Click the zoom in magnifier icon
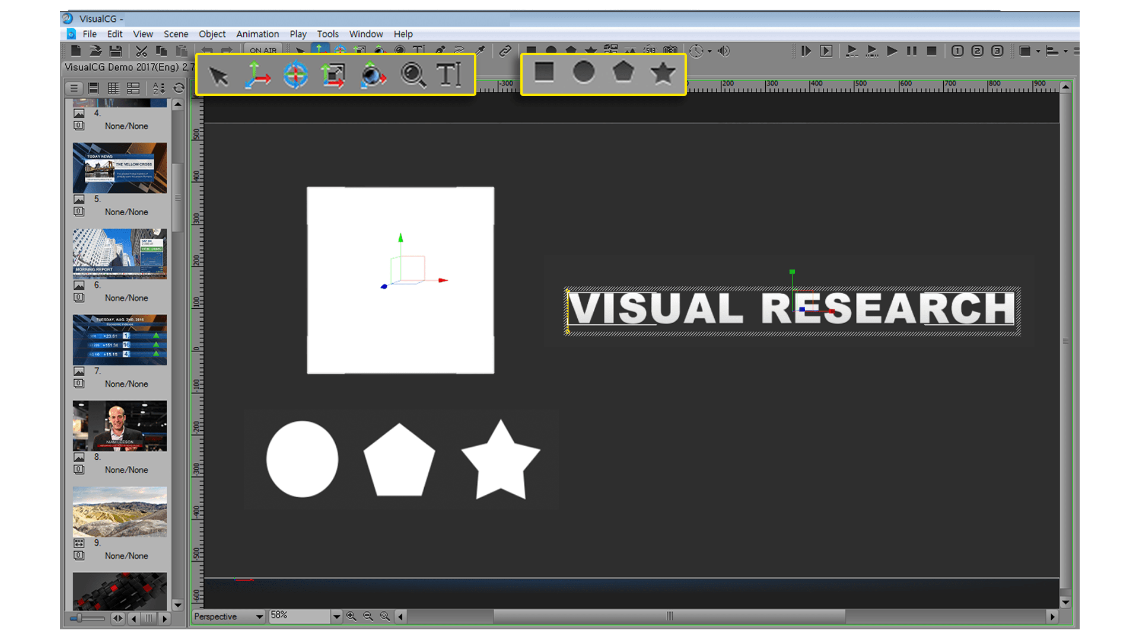The height and width of the screenshot is (640, 1139). [351, 616]
